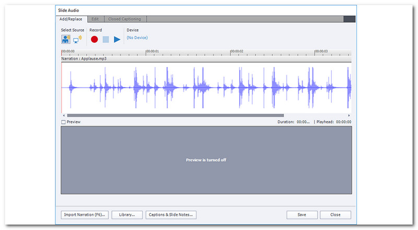
Task: Click the horizontal waveform scrollbar thumb
Action: pyautogui.click(x=175, y=115)
